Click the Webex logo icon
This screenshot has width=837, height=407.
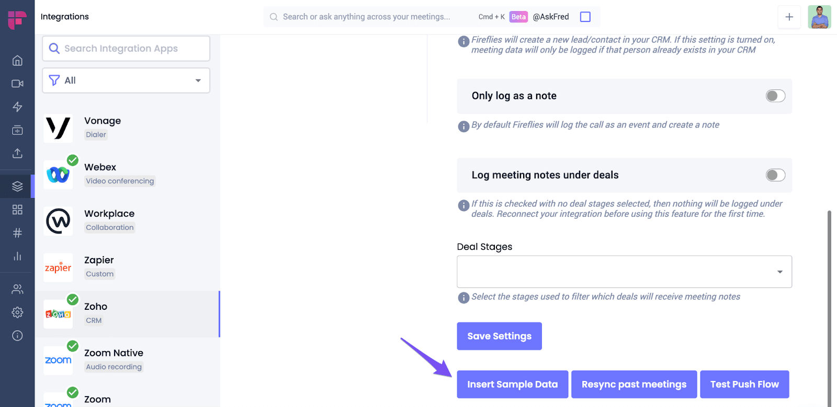tap(58, 175)
